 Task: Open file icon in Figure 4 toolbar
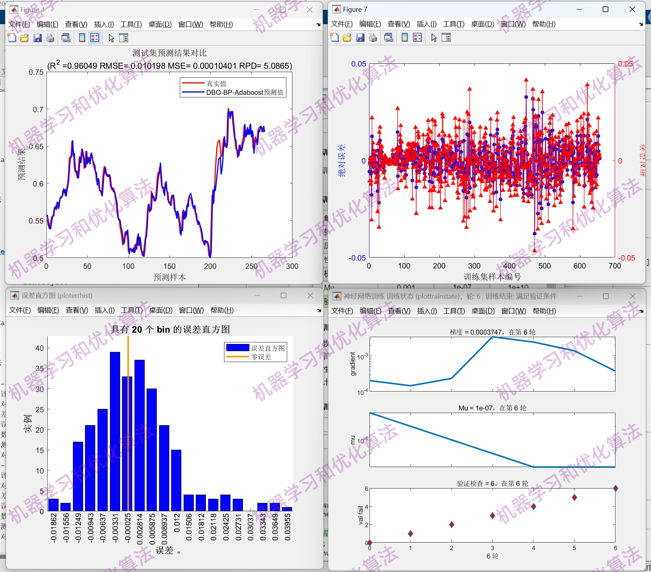[x=25, y=38]
